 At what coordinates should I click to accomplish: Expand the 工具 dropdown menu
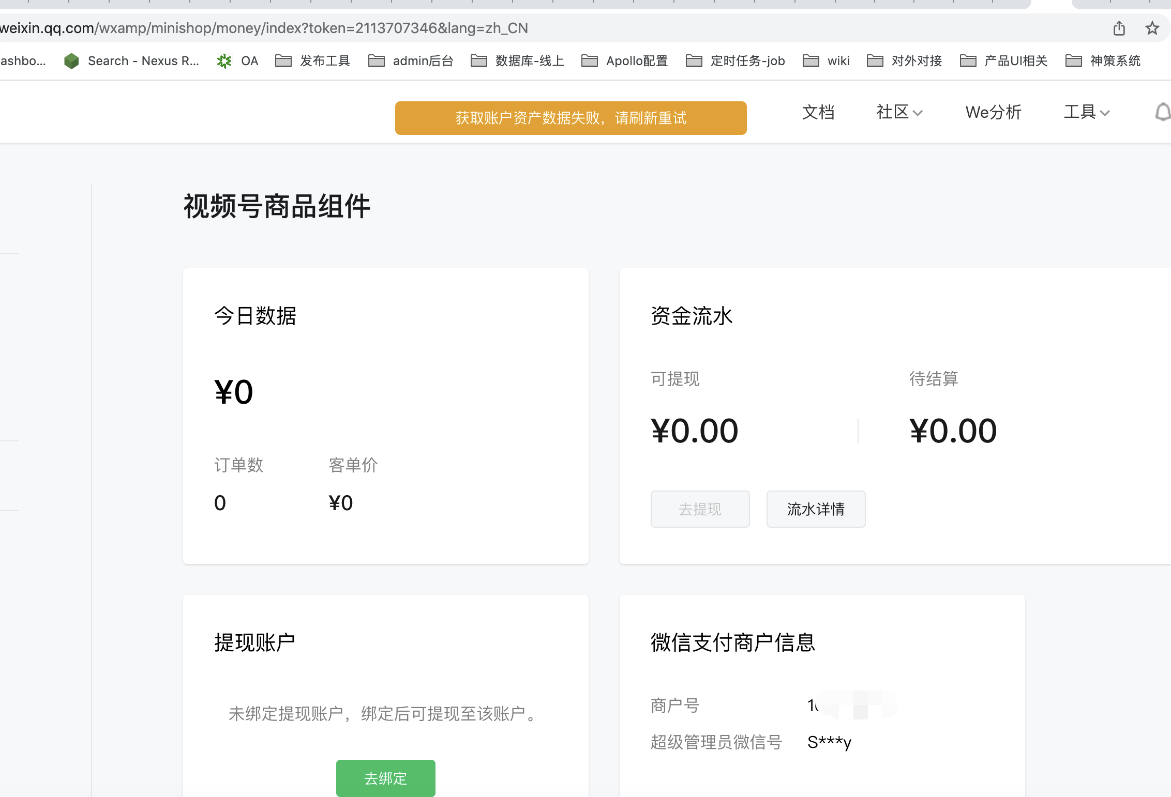1086,112
